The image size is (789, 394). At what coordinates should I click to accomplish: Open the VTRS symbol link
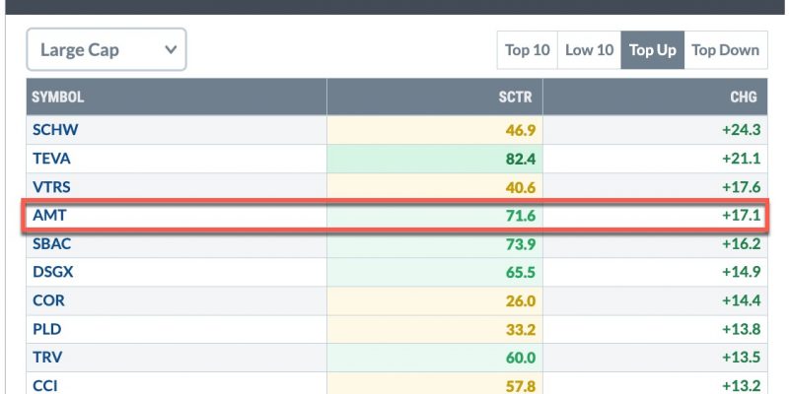coord(51,187)
